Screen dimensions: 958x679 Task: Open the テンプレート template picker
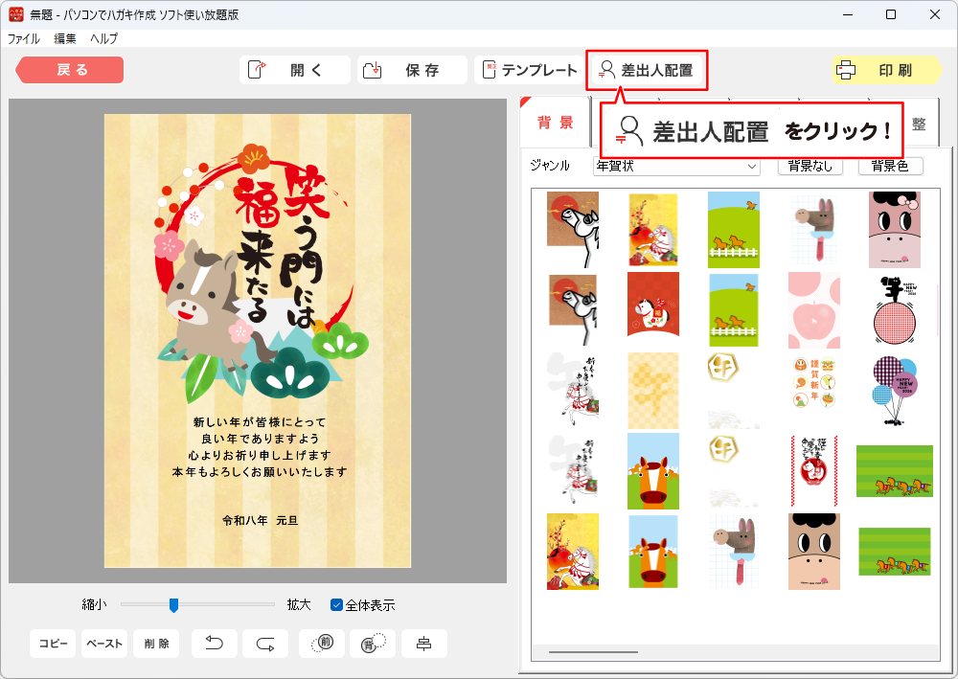pyautogui.click(x=530, y=70)
